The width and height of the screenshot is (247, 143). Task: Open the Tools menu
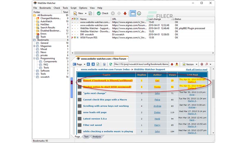pos(65,8)
